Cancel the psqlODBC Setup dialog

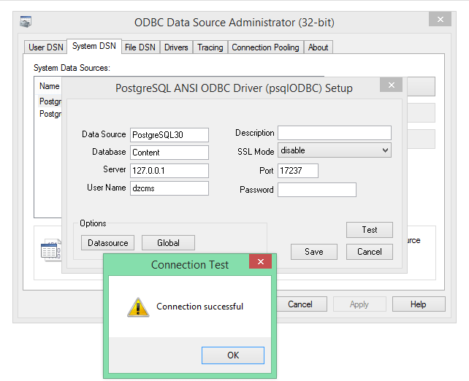[370, 252]
